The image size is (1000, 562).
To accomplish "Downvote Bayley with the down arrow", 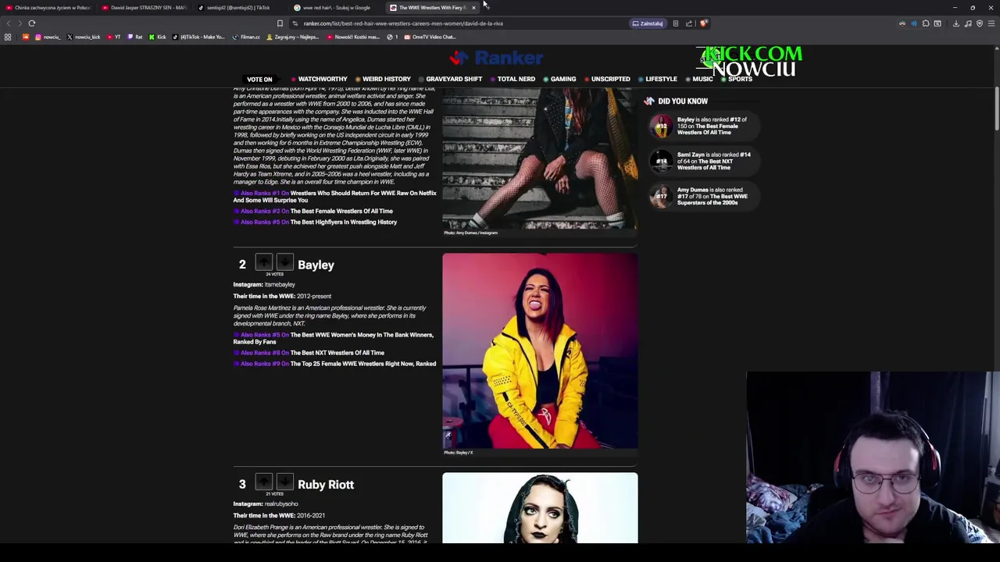I will point(285,262).
